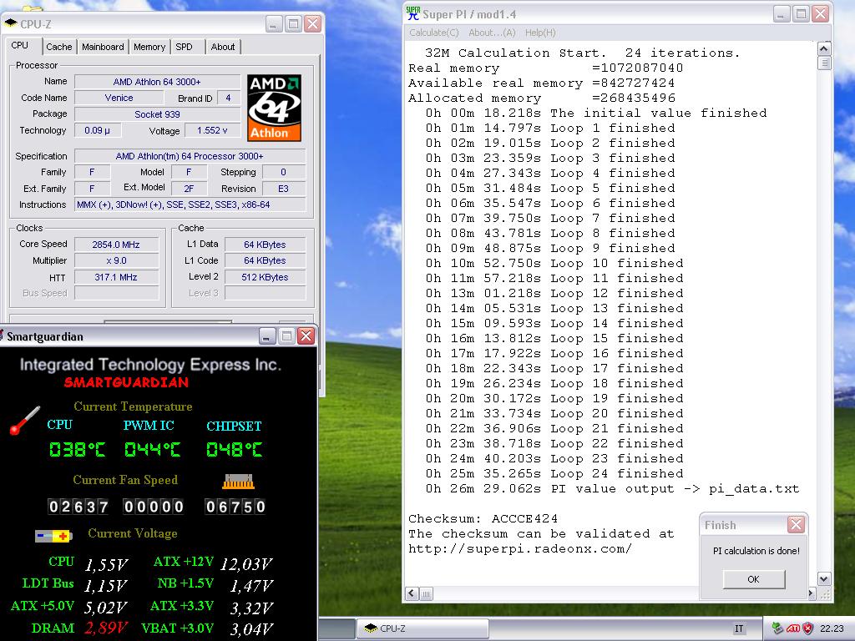Click the 'PI value output -> pi_data.txt' line
Image resolution: width=855 pixels, height=641 pixels.
612,488
